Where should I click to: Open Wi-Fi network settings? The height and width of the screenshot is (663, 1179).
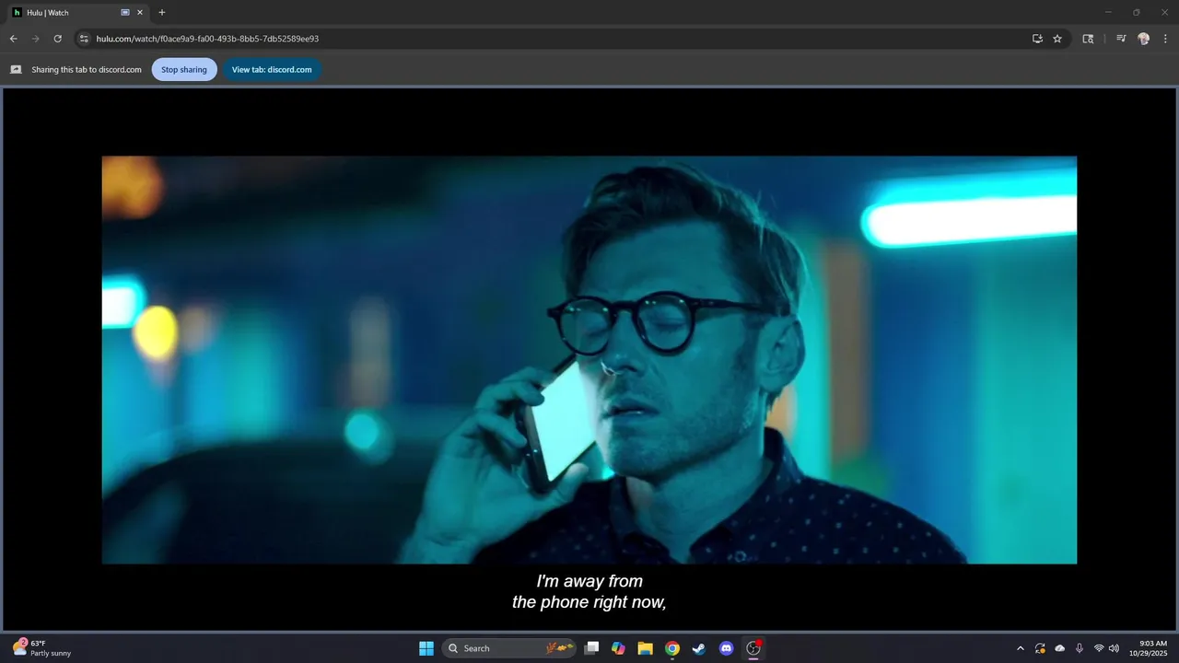pos(1099,648)
